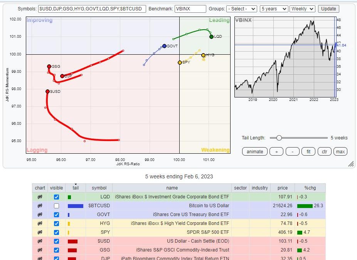The height and width of the screenshot is (260, 357).
Task: Open the 5 years period dropdown
Action: (x=274, y=9)
